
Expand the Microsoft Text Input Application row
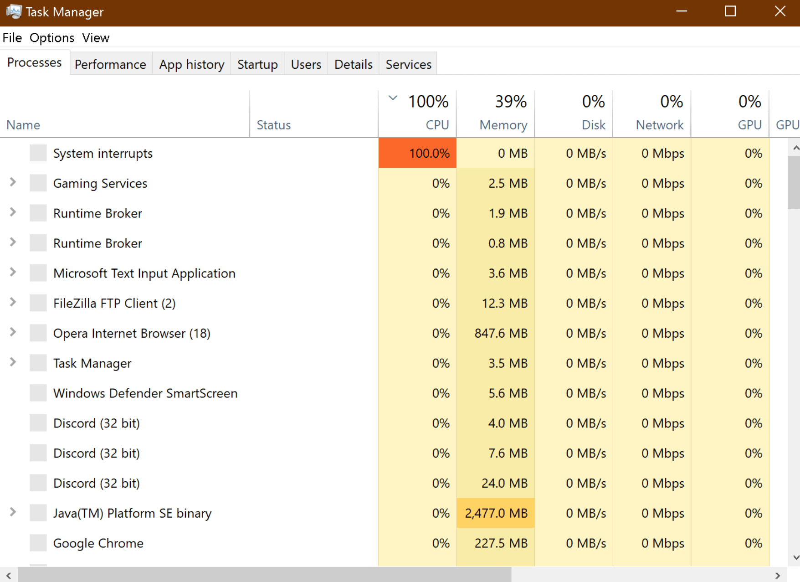coord(13,273)
